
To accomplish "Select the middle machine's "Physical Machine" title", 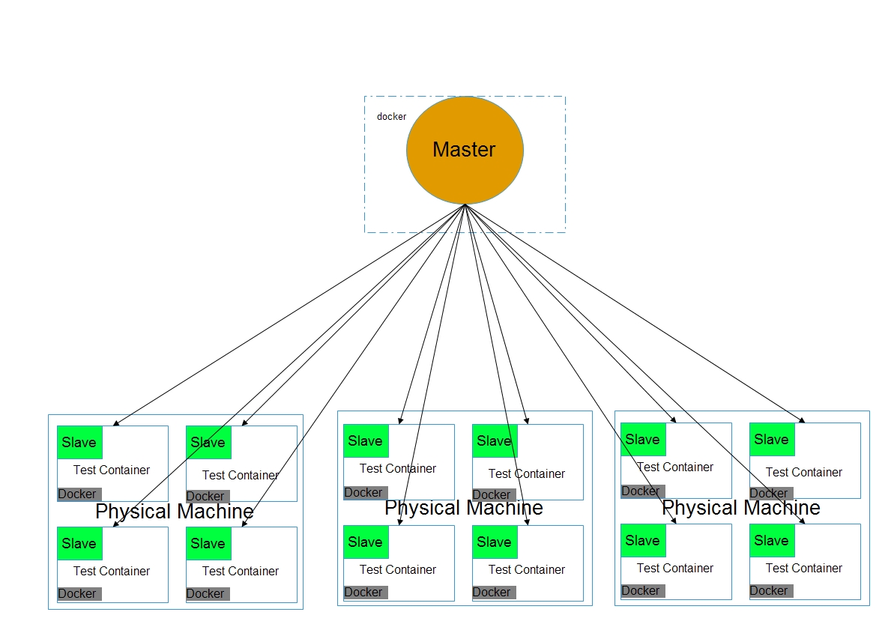I will (x=464, y=508).
